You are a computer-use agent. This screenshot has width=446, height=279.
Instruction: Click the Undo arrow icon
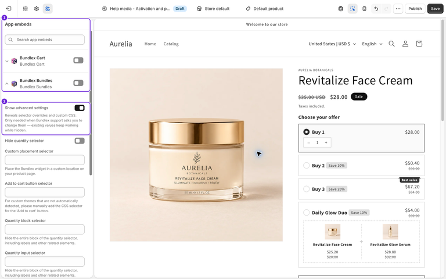coord(376,9)
